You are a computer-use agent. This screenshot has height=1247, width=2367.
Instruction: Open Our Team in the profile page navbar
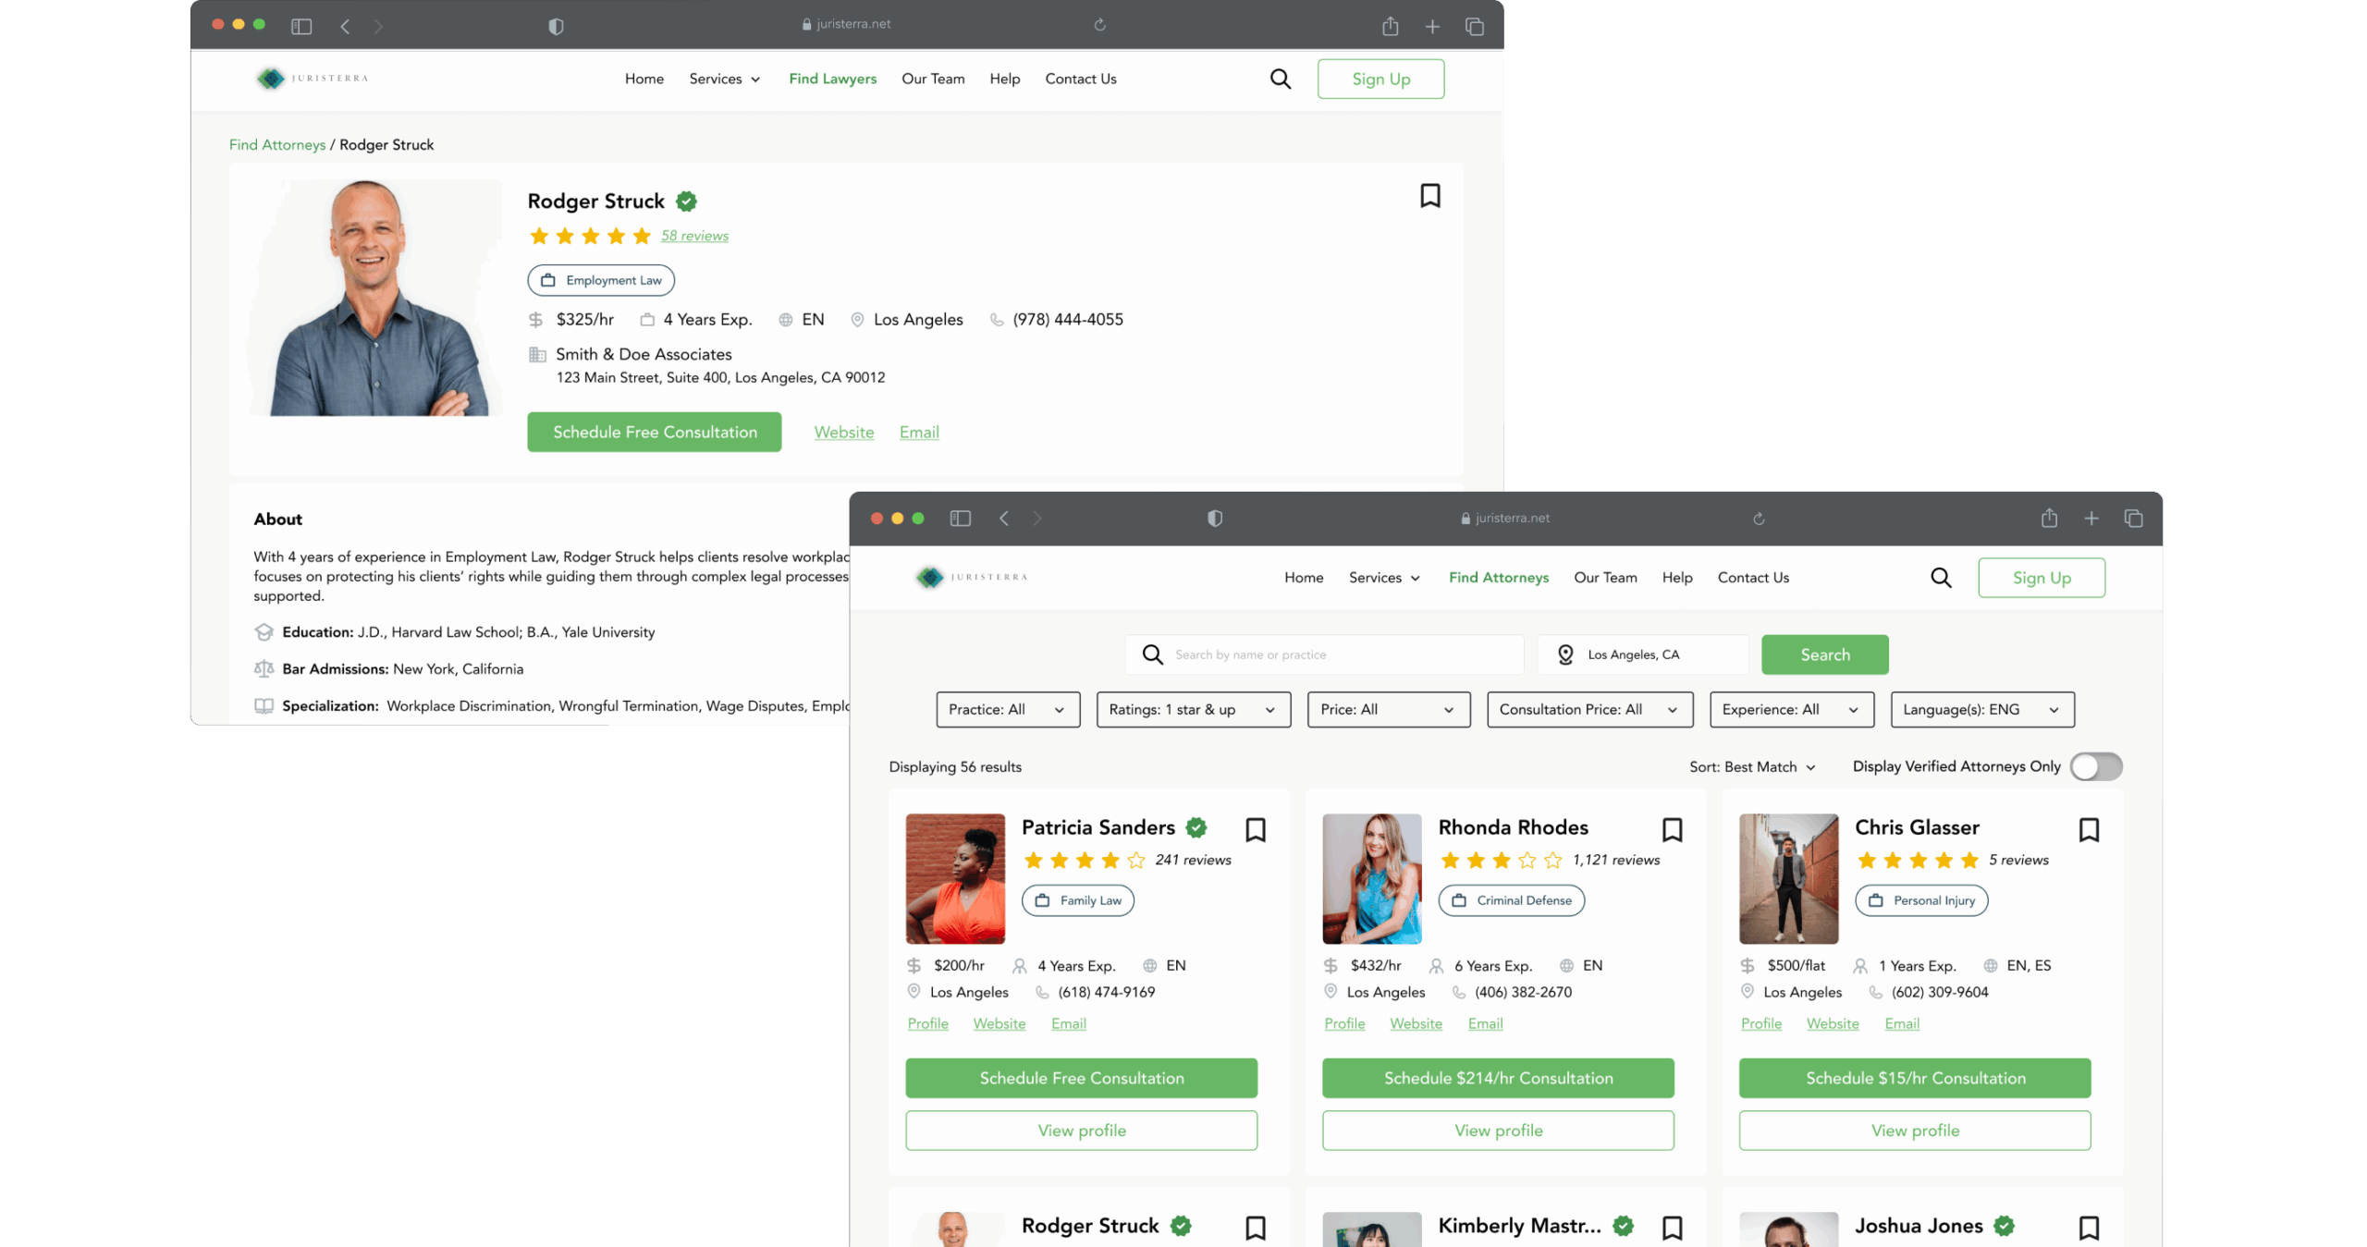(x=932, y=79)
